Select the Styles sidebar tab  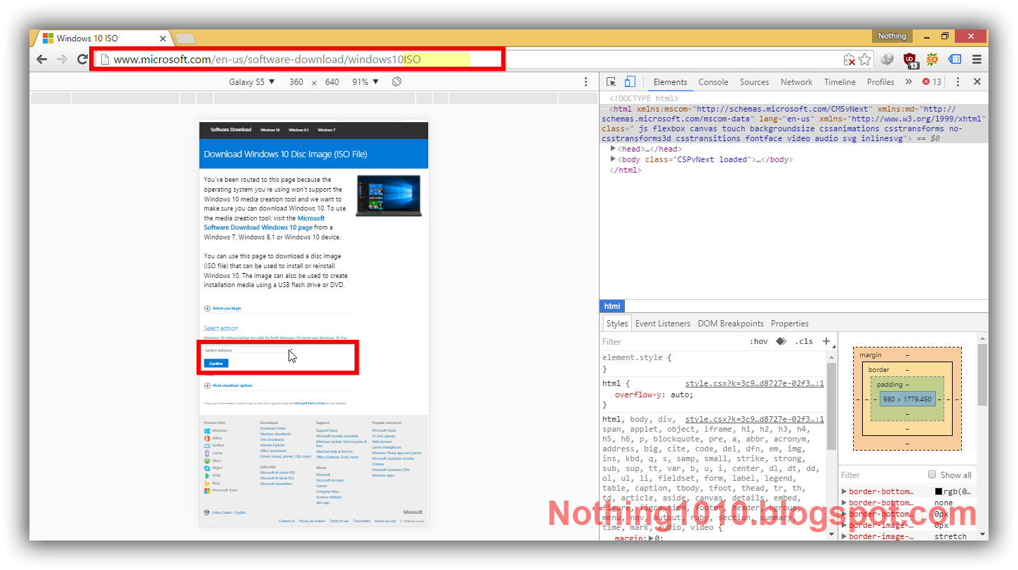(x=617, y=324)
